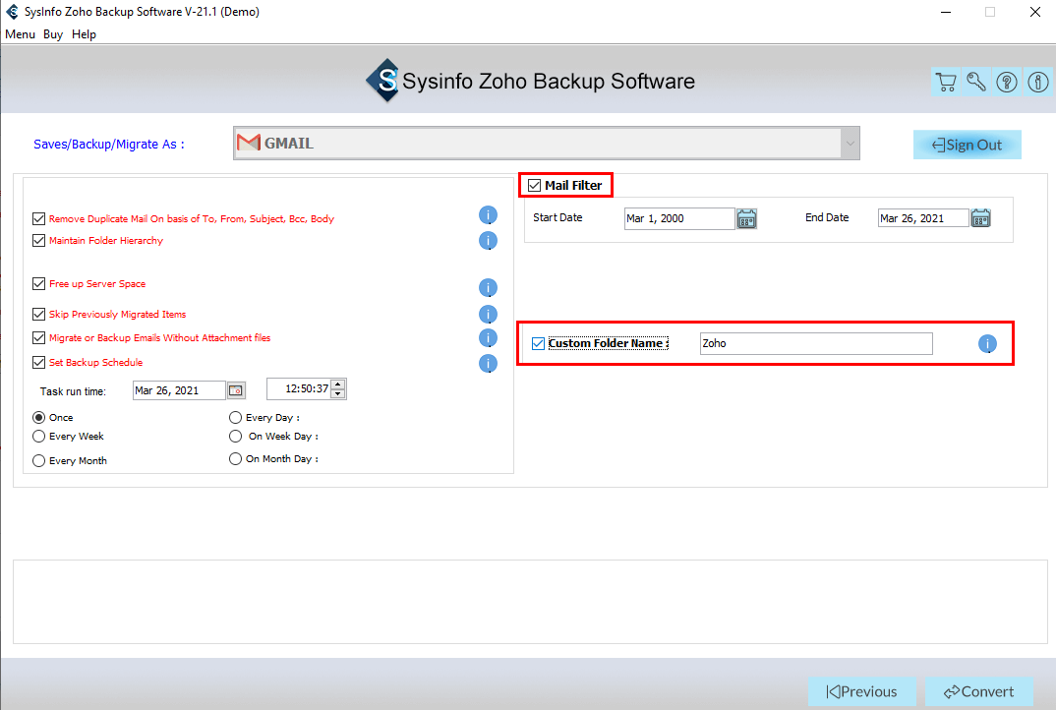This screenshot has height=710, width=1056.
Task: Expand the GMAIL save format dropdown
Action: tap(850, 143)
